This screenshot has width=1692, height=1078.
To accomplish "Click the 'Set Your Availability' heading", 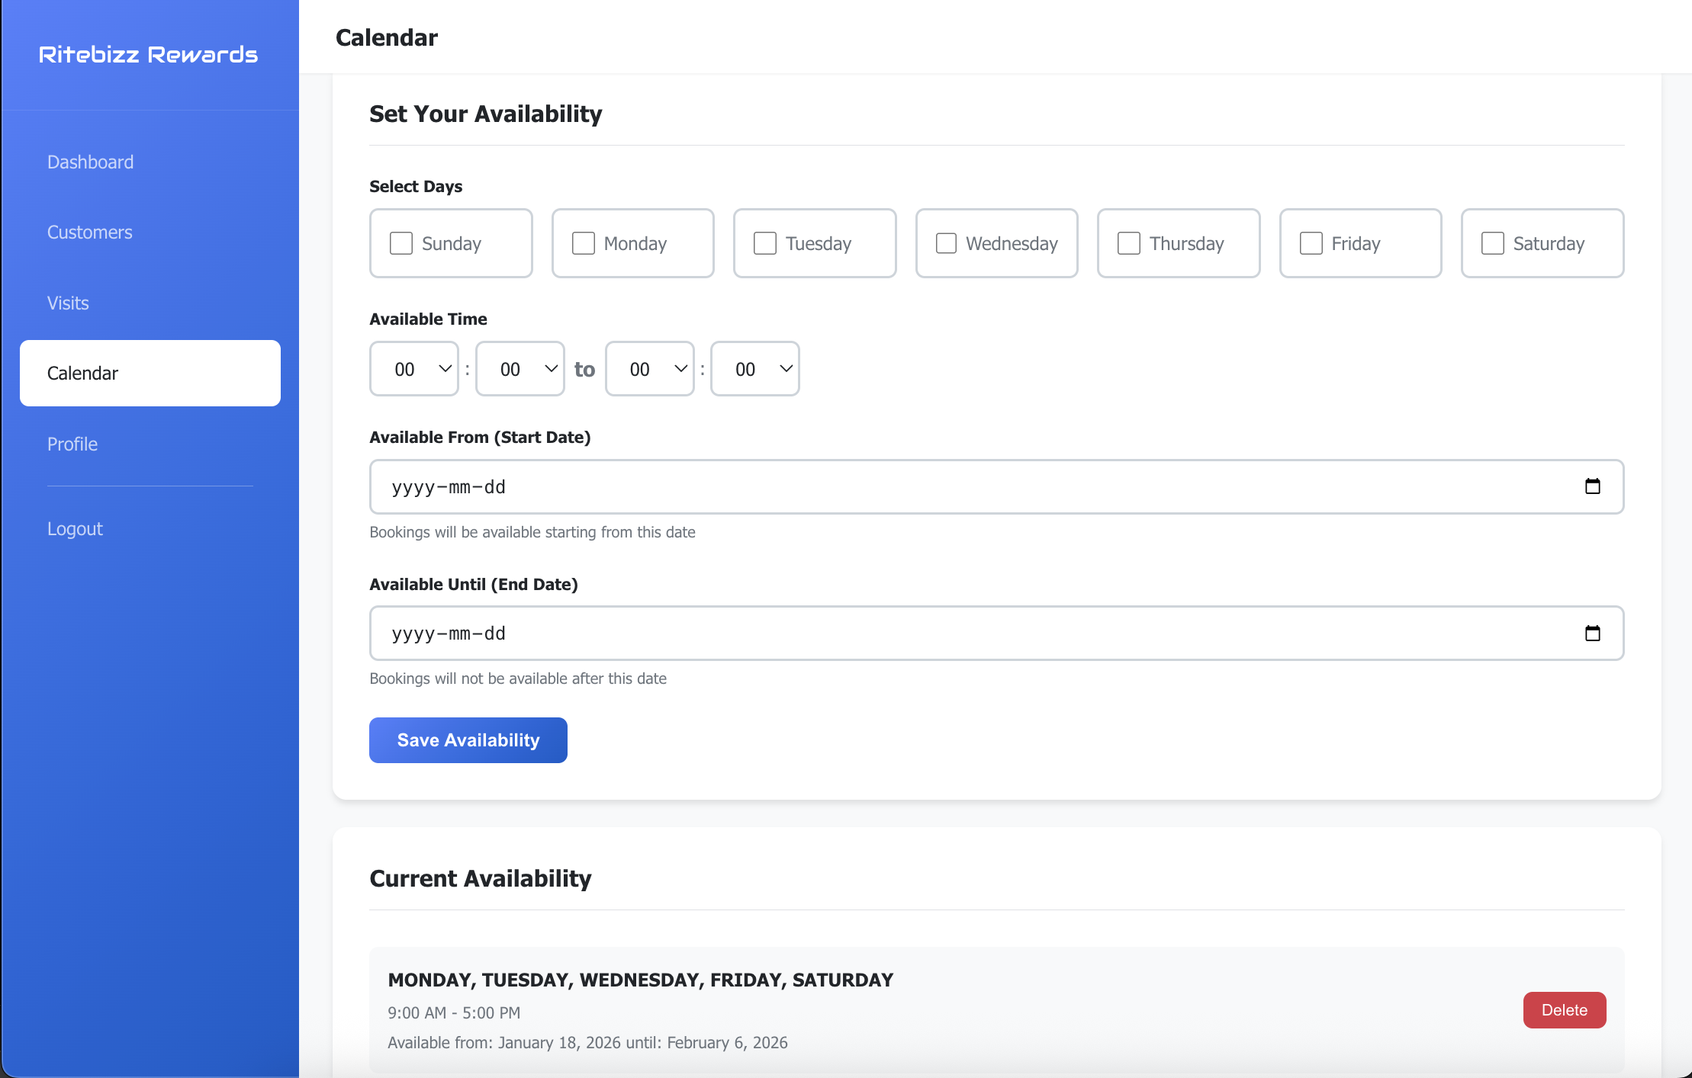I will pyautogui.click(x=486, y=114).
